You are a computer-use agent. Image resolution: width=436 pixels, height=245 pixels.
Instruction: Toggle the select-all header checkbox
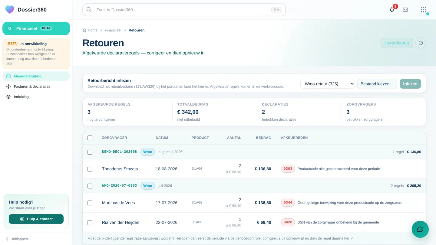coord(90,138)
